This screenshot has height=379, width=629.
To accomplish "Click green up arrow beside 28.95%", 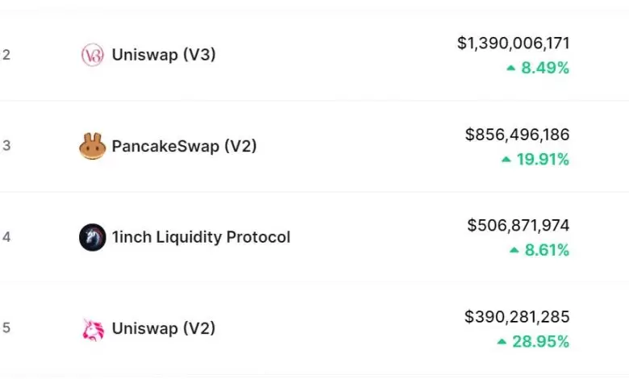I will click(502, 342).
